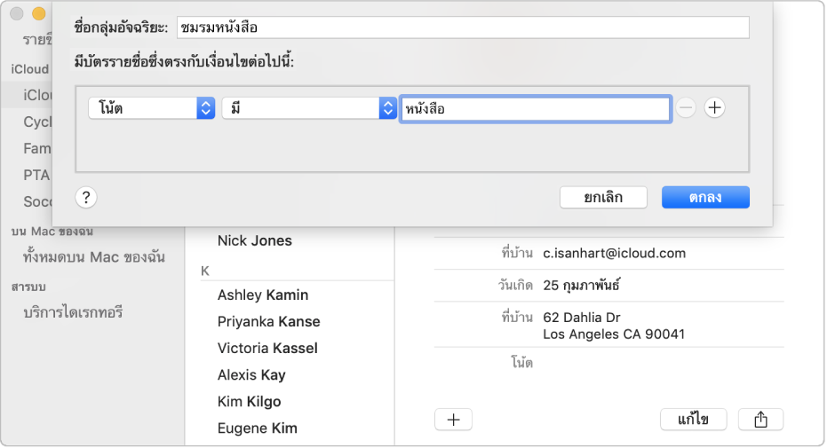Open the โน้ต field dropdown
The width and height of the screenshot is (827, 448).
click(x=151, y=108)
